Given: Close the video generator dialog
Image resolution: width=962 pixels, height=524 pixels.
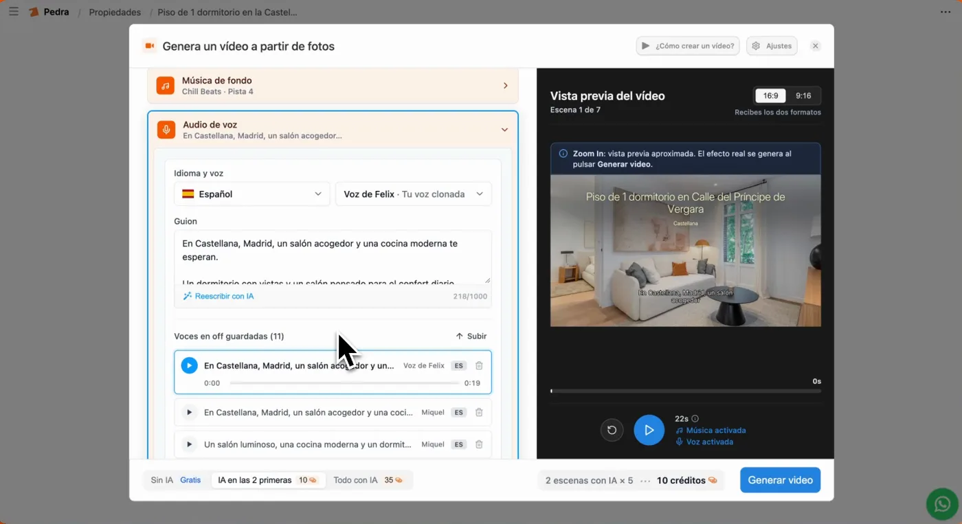Looking at the screenshot, I should click(x=815, y=46).
